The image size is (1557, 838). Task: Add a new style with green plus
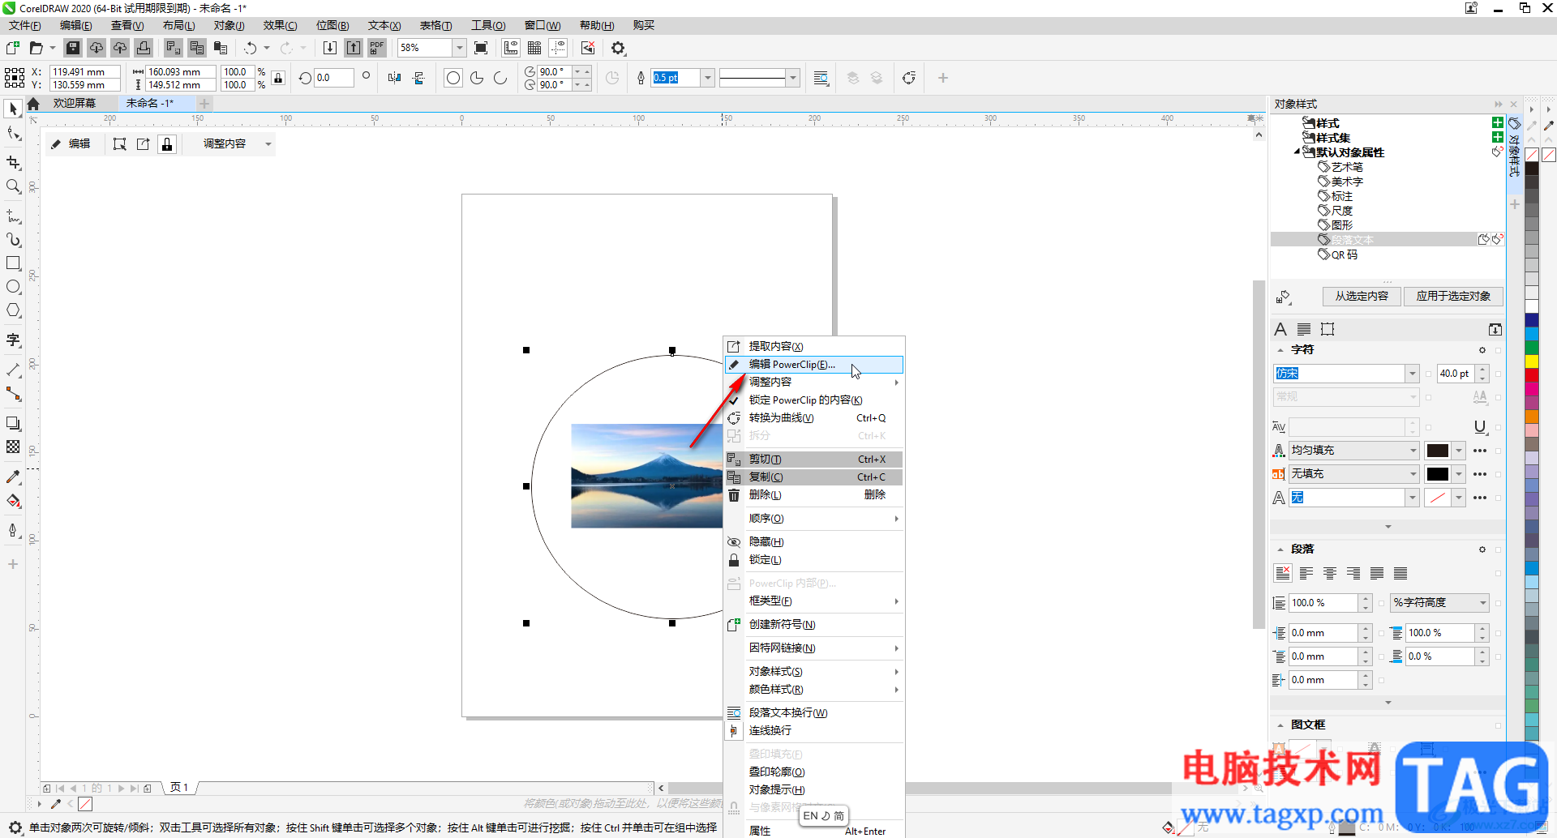pyautogui.click(x=1497, y=123)
